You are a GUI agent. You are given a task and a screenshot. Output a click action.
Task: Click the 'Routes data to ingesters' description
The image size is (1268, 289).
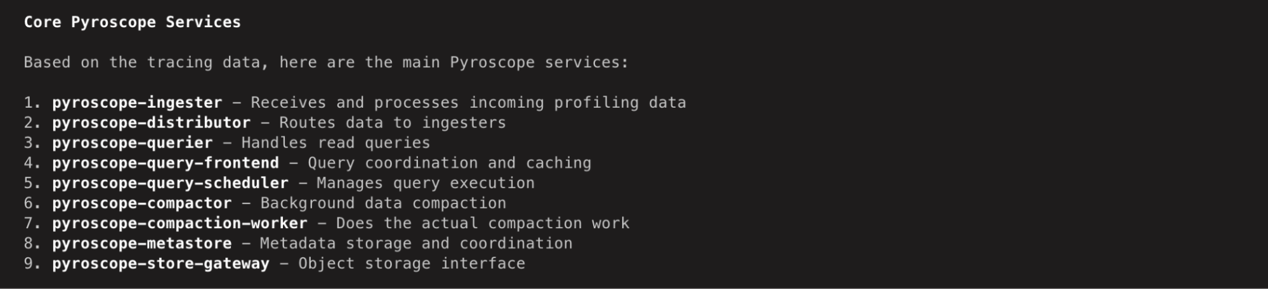pyautogui.click(x=393, y=122)
